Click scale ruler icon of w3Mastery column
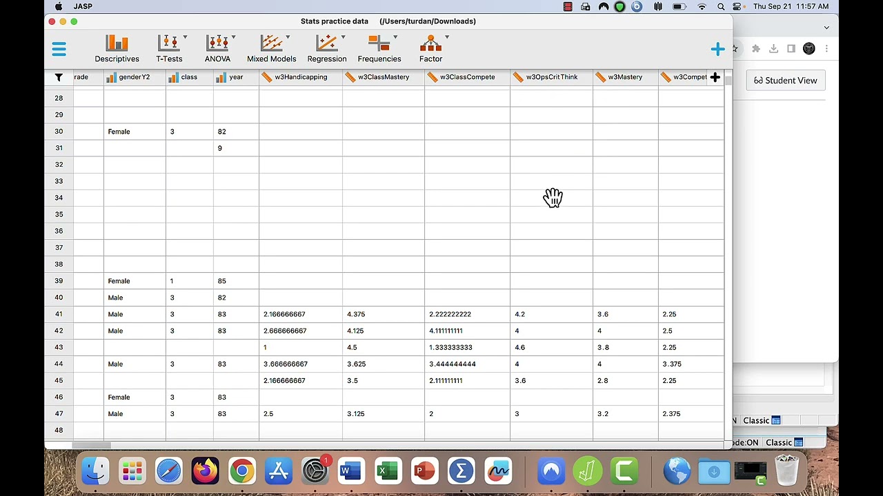This screenshot has height=496, width=883. (601, 77)
